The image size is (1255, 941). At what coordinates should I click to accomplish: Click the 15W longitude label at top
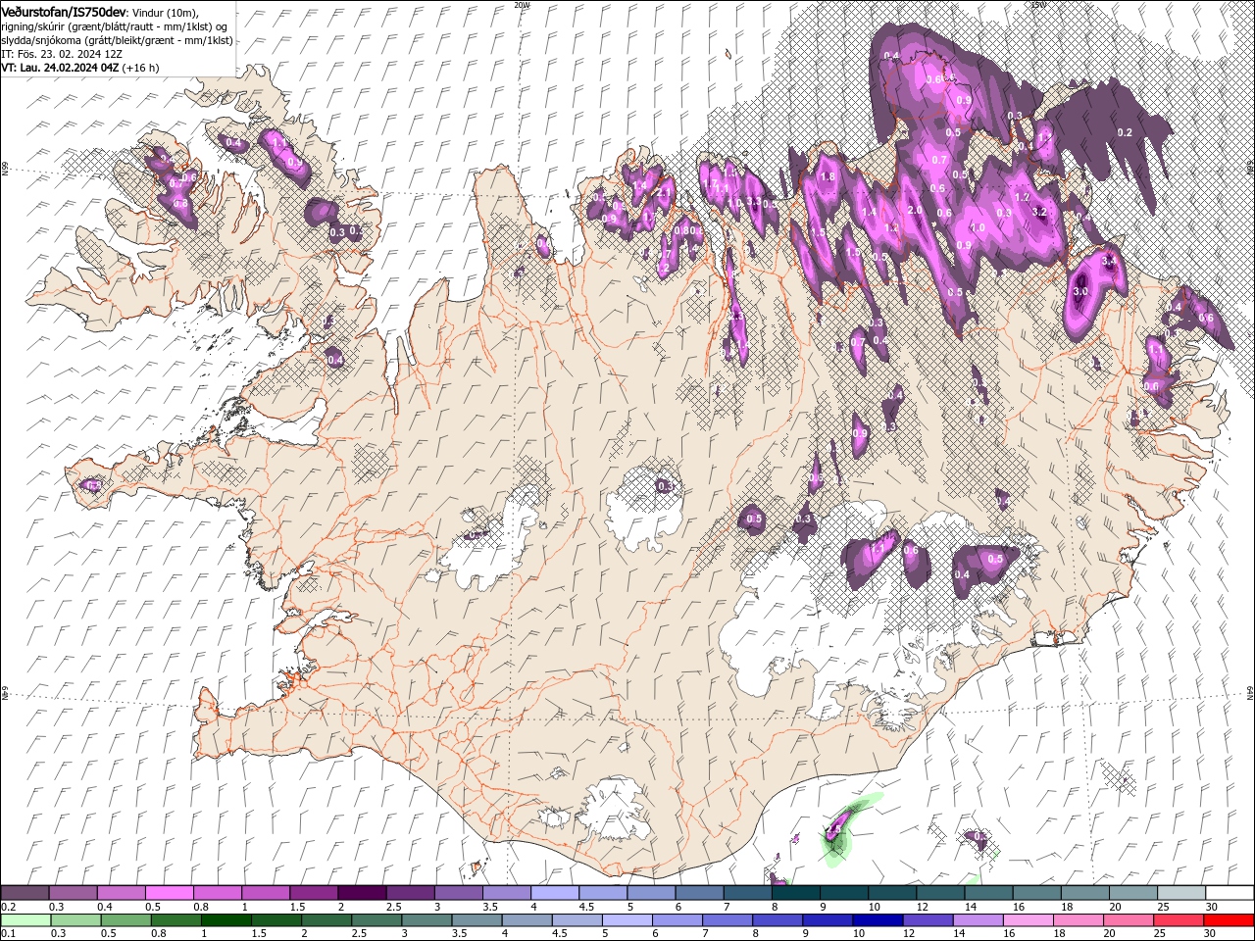click(x=1038, y=5)
